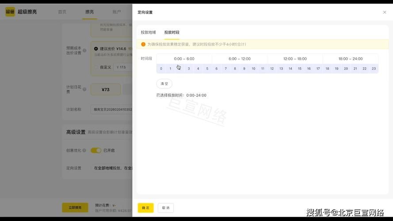Toggle hour 16 in the time grid
Viewport: 393px width, 221px height.
pyautogui.click(x=309, y=69)
